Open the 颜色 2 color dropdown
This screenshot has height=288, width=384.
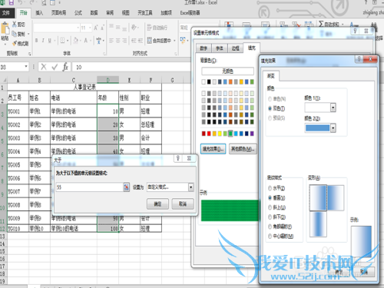click(333, 127)
